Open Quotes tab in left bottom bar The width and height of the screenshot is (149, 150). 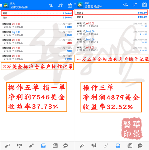click(8, 146)
